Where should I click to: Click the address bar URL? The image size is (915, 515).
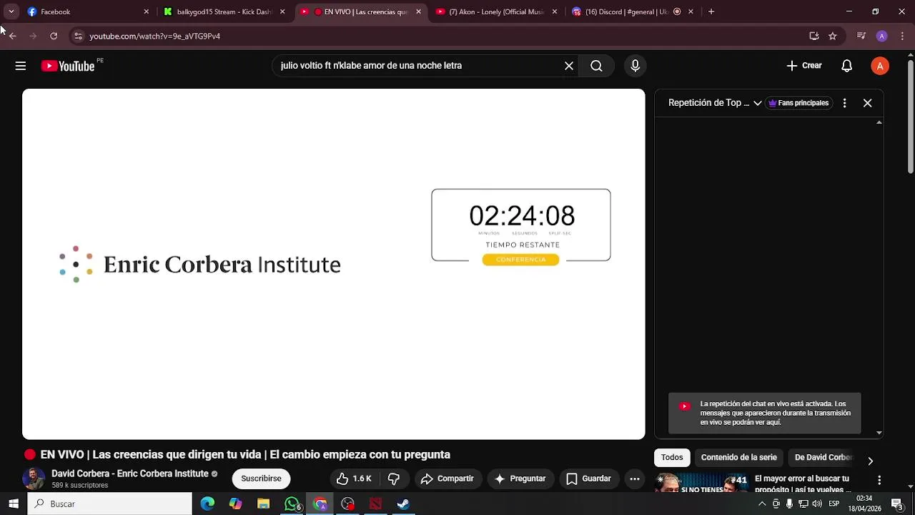[x=154, y=36]
